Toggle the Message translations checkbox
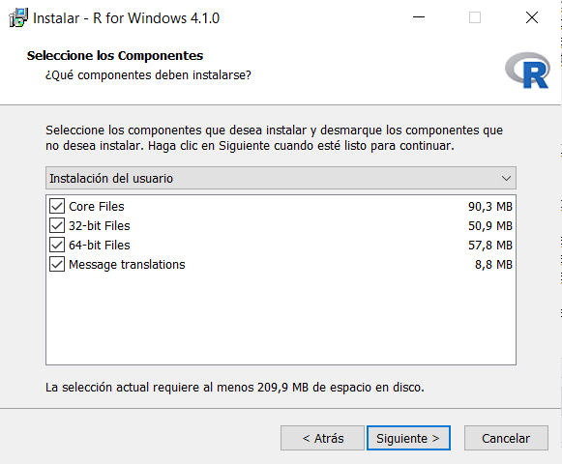This screenshot has height=464, width=562. click(x=57, y=265)
